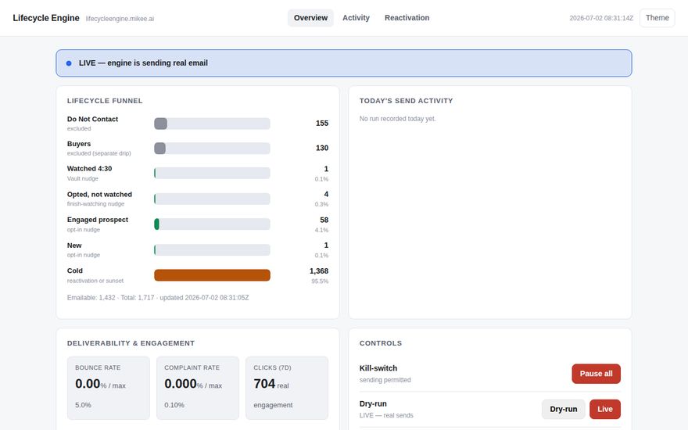Screen dimensions: 688x430
Task: Click the Do Not Contact funnel bar
Action: click(x=212, y=124)
